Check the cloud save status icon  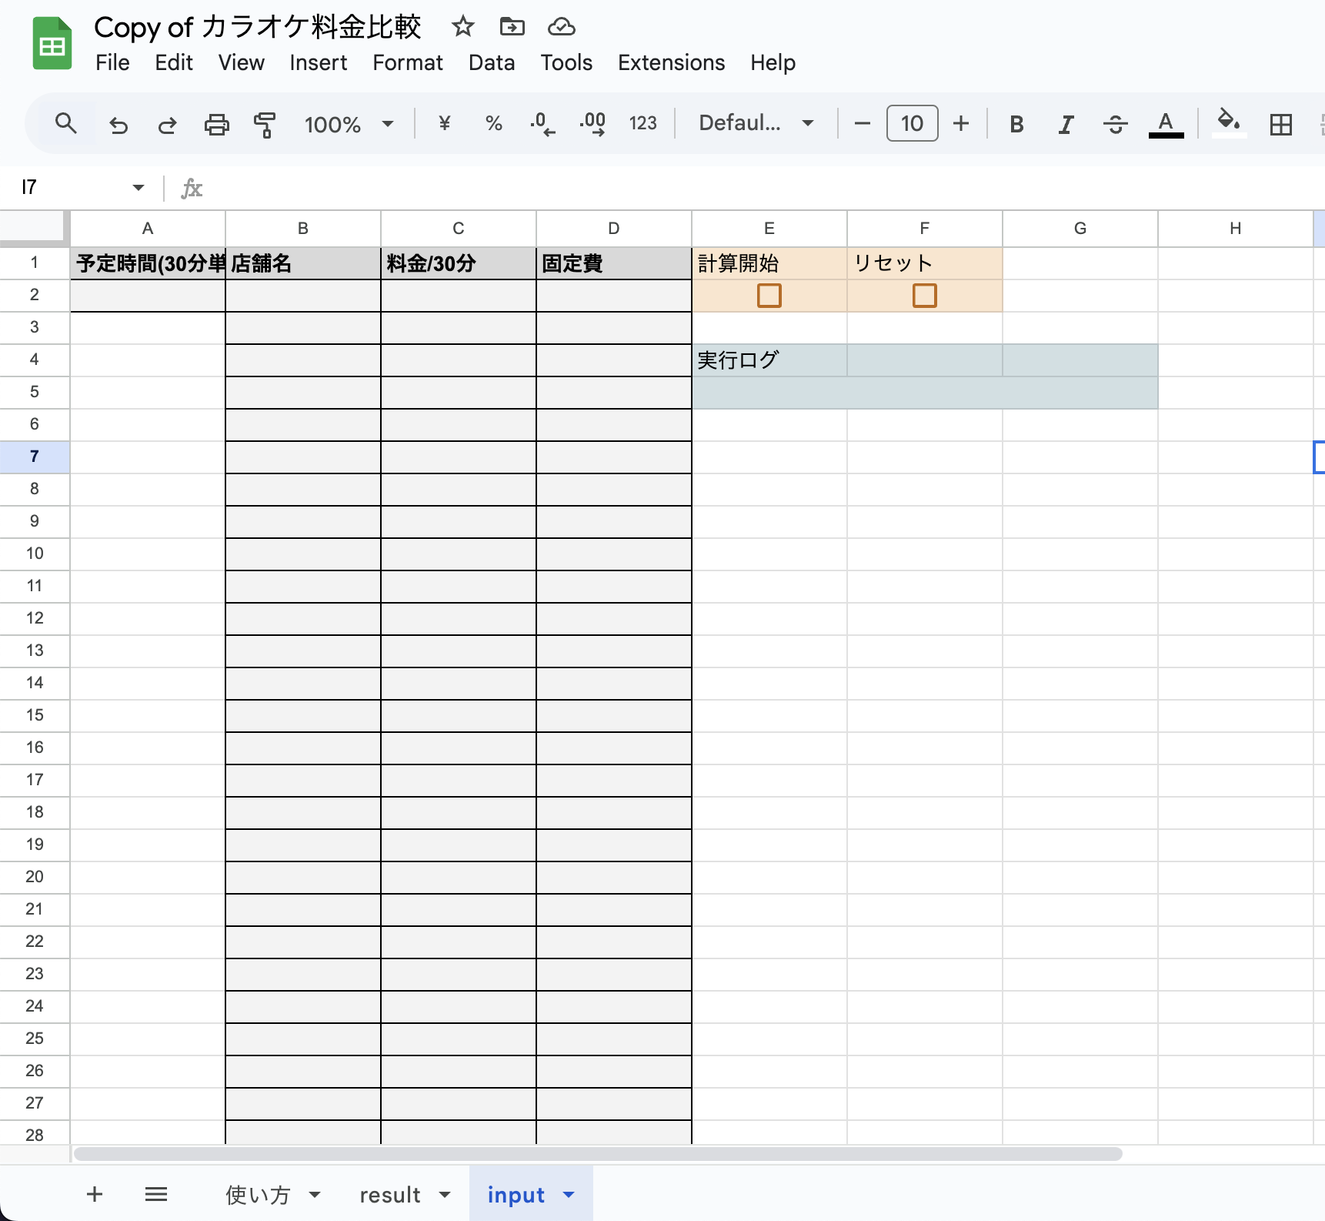562,27
